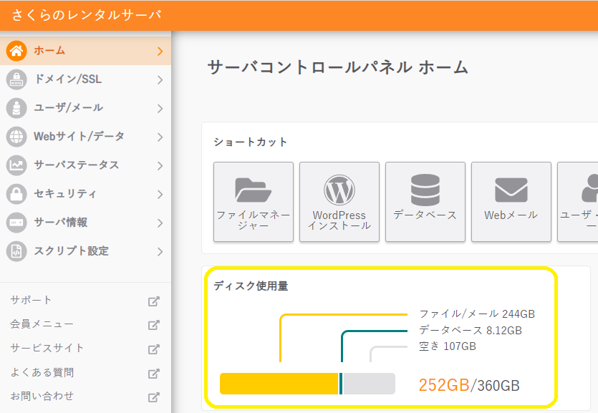Click the ショートカット heading
This screenshot has height=413, width=598.
pyautogui.click(x=250, y=142)
